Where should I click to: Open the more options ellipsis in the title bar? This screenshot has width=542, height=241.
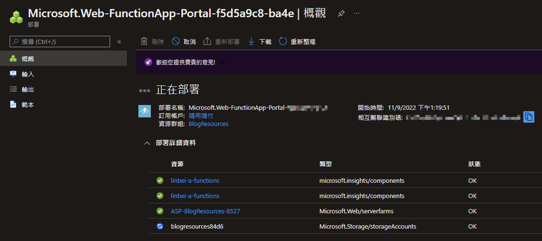[357, 13]
